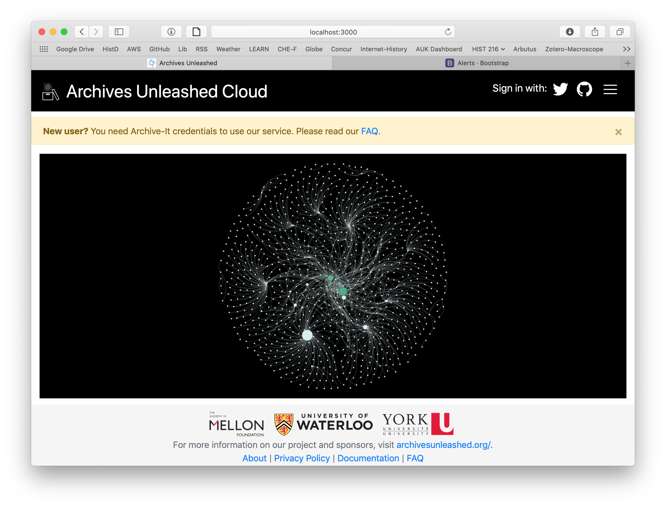Open the Globe bookmark
Image resolution: width=666 pixels, height=507 pixels.
coord(314,49)
